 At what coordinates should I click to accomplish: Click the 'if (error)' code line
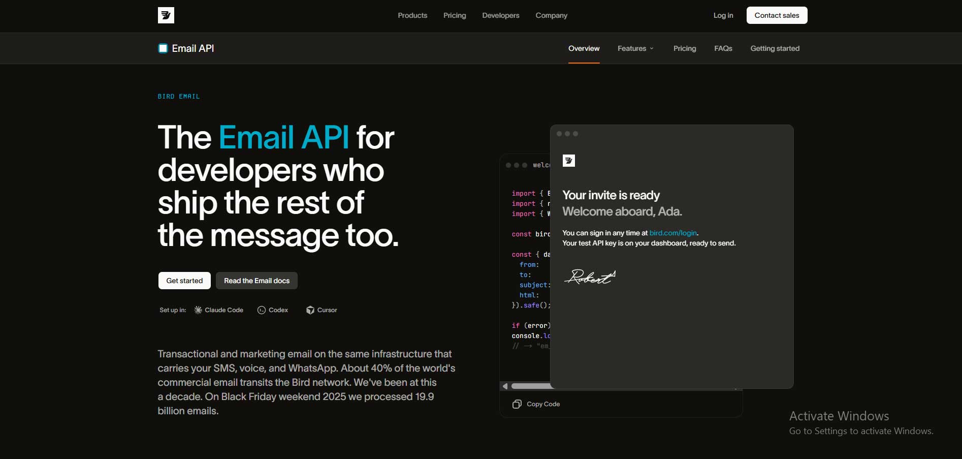531,326
